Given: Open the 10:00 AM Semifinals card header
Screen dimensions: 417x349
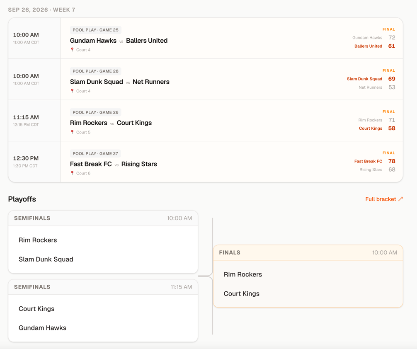Looking at the screenshot, I should click(x=103, y=218).
